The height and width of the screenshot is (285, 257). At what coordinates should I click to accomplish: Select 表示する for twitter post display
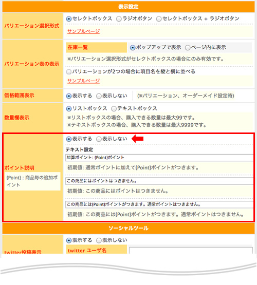pyautogui.click(x=69, y=240)
